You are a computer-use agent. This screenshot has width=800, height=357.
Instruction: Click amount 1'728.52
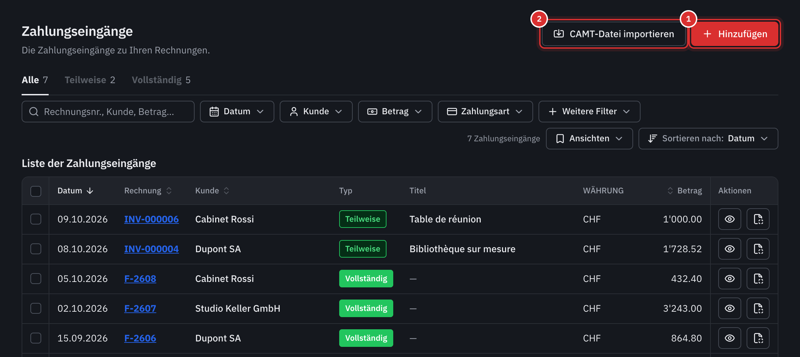pos(682,249)
